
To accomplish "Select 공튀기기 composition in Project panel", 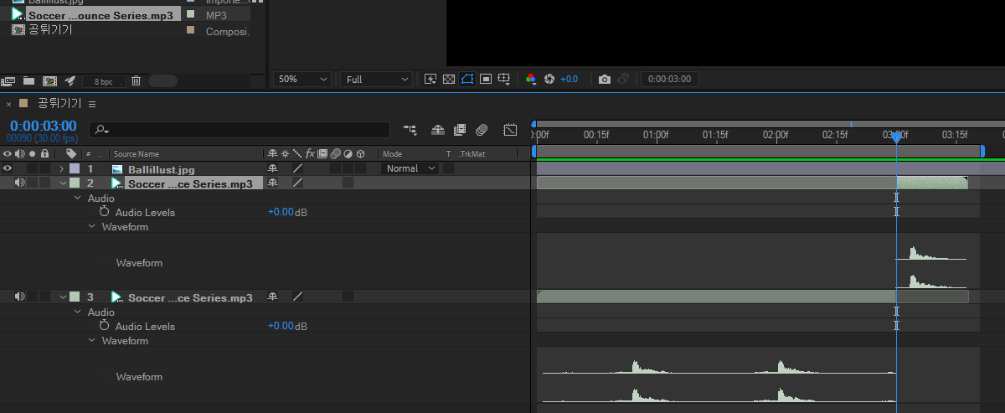I will point(50,30).
